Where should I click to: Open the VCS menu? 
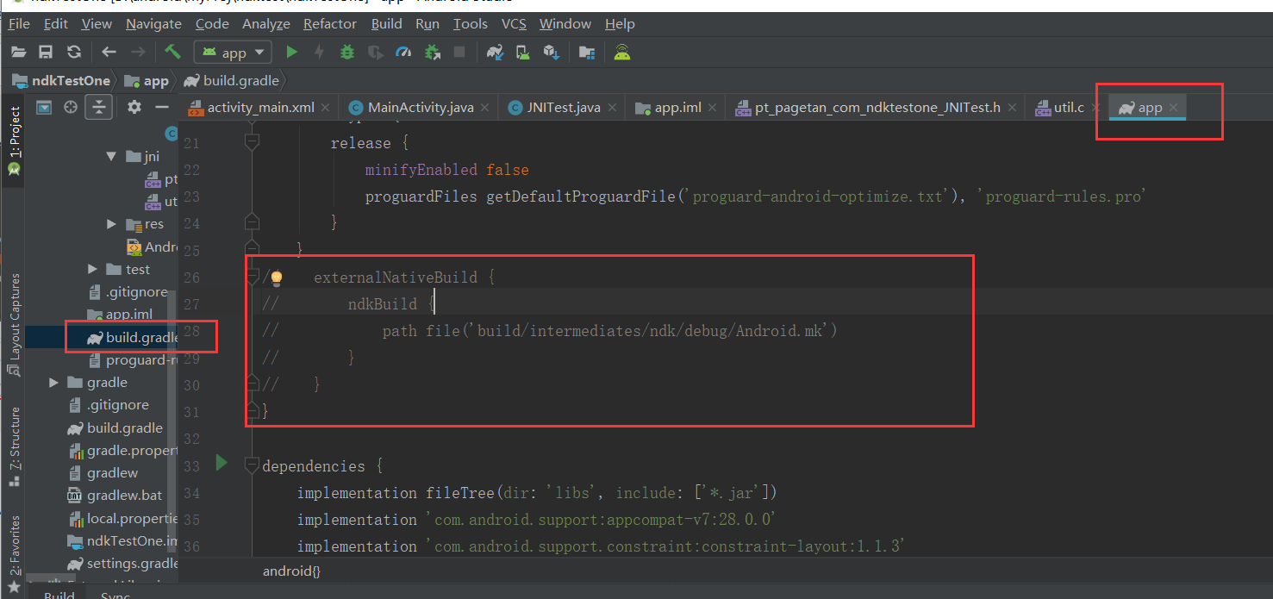[x=514, y=23]
